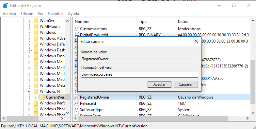256x129 pixels.
Task: Expand the CurrentVer subkey
Action: pyautogui.click(x=36, y=98)
